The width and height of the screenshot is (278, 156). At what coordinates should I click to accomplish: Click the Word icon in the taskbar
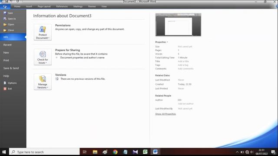(x=156, y=152)
